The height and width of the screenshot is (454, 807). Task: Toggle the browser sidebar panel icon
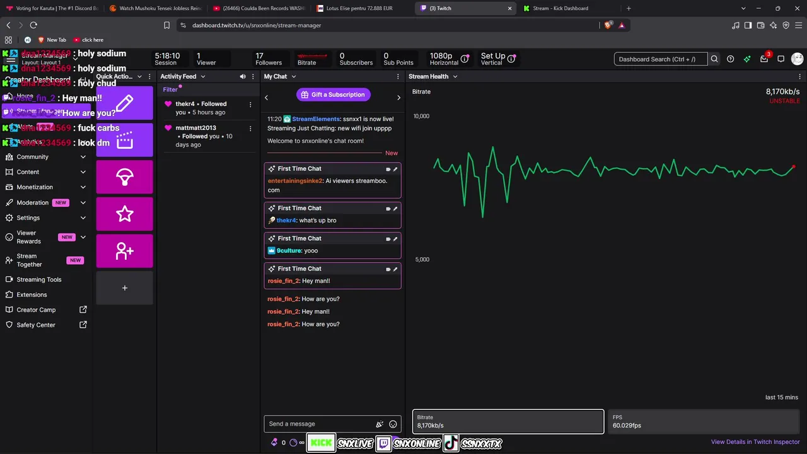tap(748, 25)
